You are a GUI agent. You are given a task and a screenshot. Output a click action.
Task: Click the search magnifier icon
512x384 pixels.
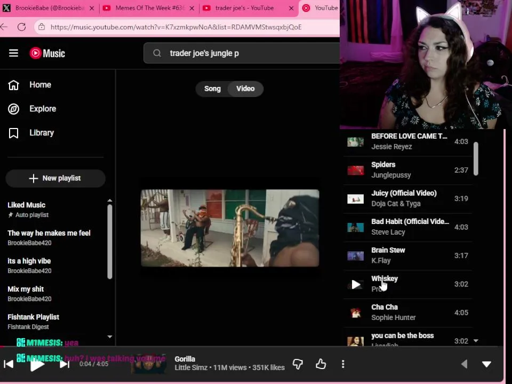pyautogui.click(x=157, y=53)
